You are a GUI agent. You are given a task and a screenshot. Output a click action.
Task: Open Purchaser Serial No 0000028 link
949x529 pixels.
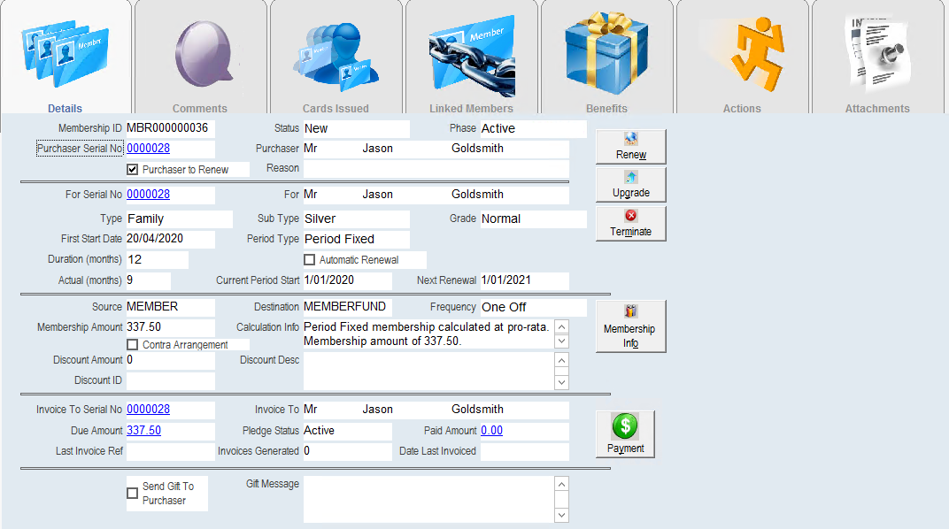point(149,148)
